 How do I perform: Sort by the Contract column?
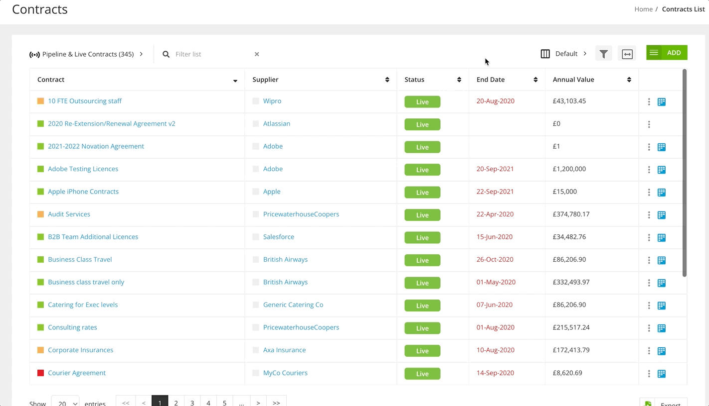point(137,80)
